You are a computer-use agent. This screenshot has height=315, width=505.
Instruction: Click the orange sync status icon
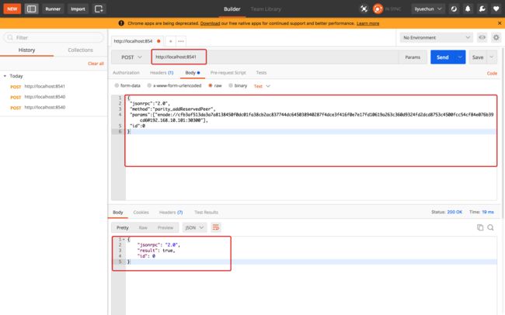(x=378, y=9)
